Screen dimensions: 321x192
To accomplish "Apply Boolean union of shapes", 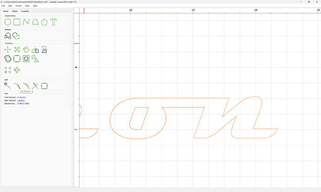I will (8, 36).
